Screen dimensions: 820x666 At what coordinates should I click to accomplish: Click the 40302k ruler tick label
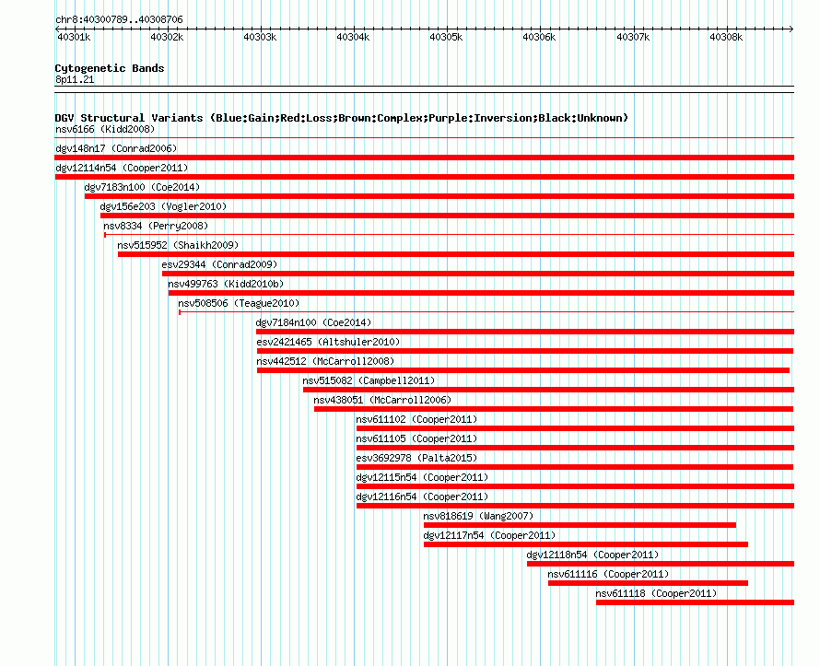coord(167,37)
